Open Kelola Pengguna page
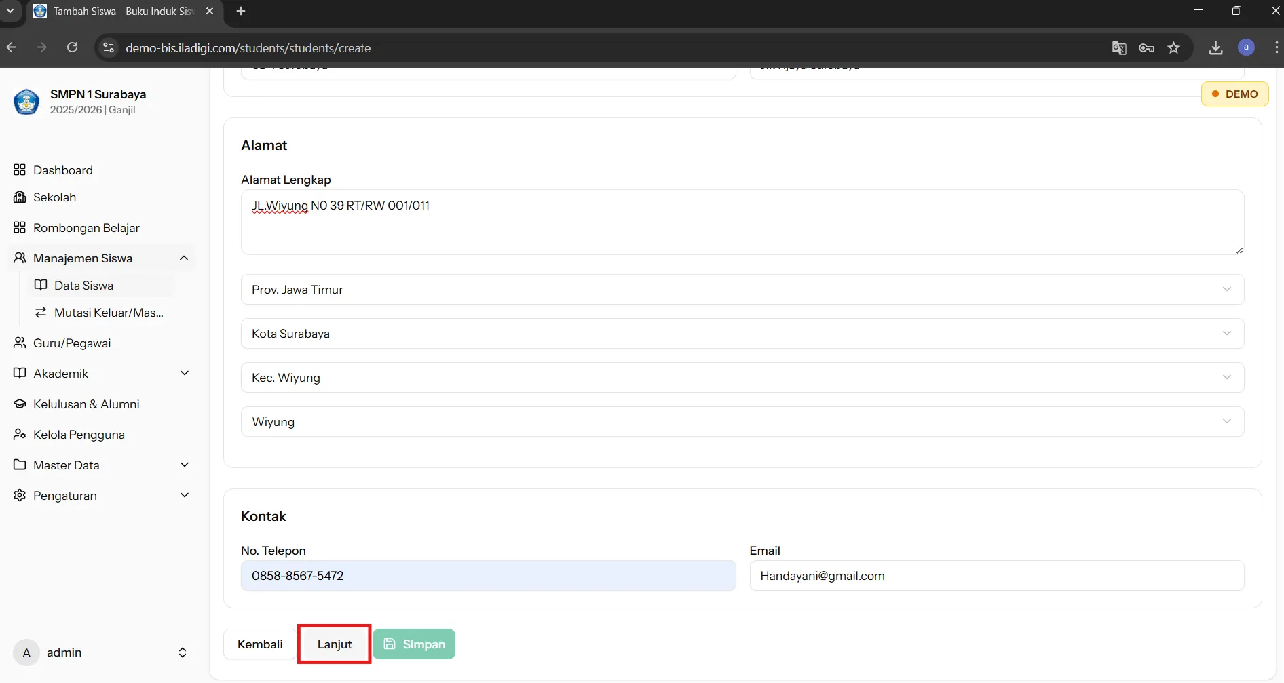Image resolution: width=1284 pixels, height=683 pixels. pos(79,435)
